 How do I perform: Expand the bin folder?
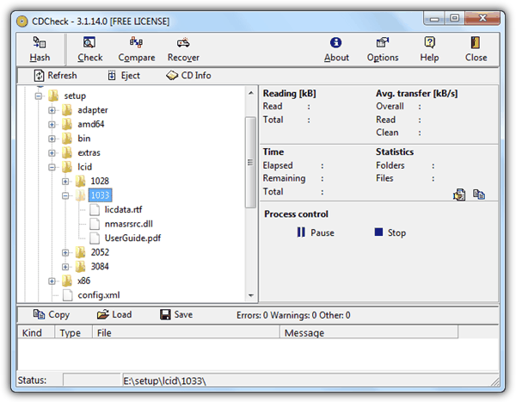(52, 139)
